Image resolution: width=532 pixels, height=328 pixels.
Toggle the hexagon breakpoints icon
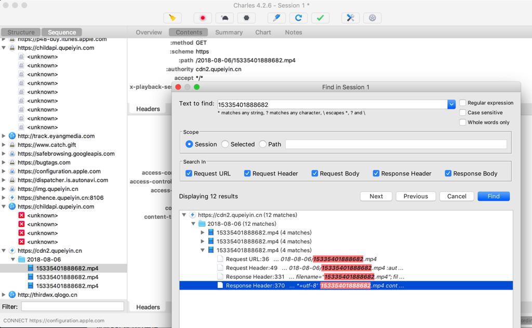point(247,18)
